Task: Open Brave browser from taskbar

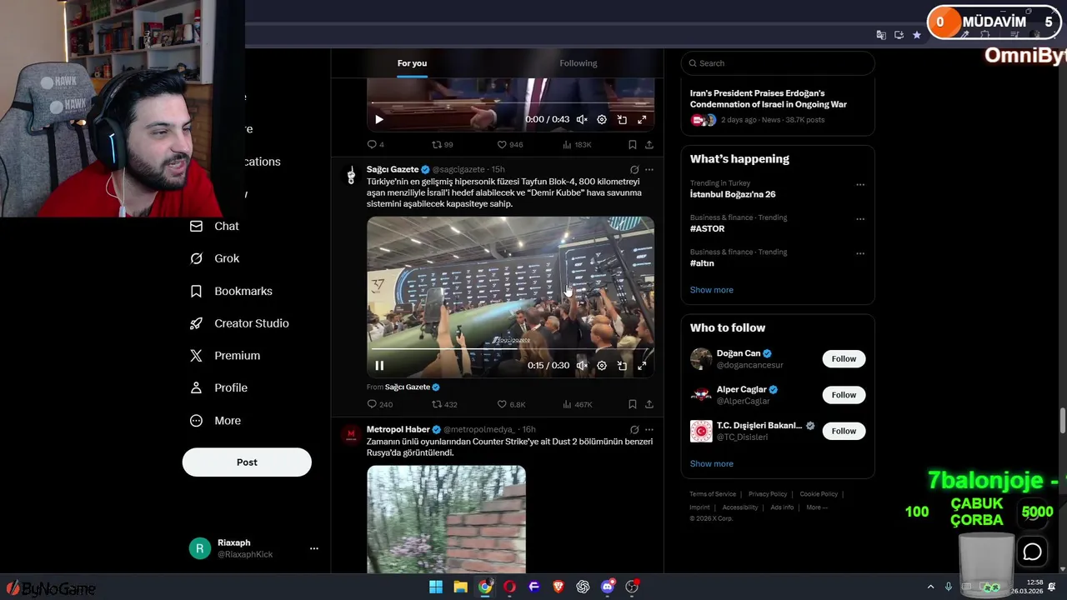Action: point(559,587)
